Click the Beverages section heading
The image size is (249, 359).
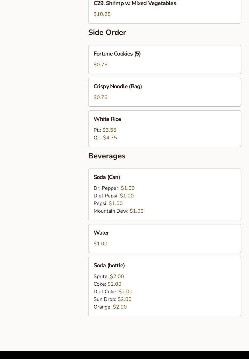tap(107, 156)
